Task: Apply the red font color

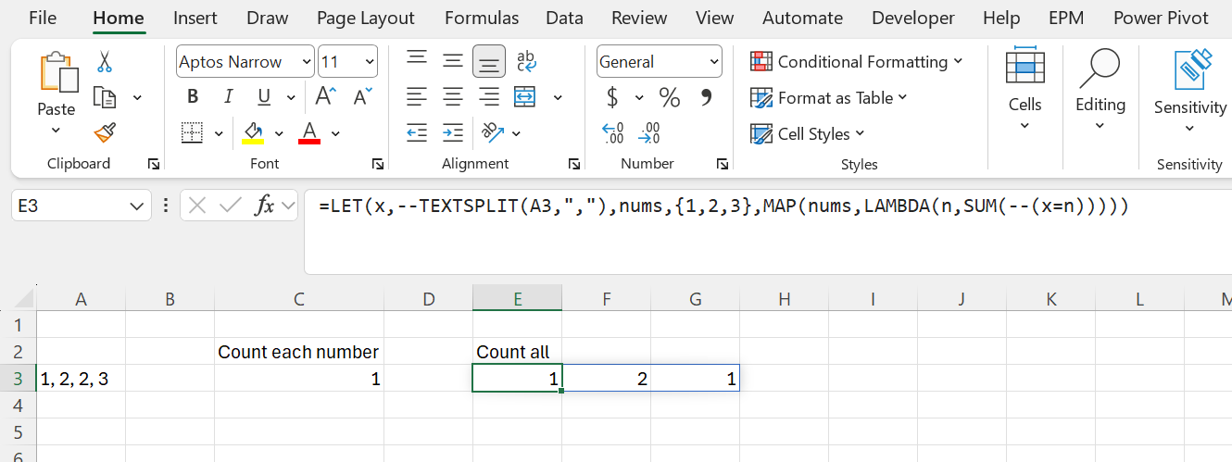Action: (309, 133)
